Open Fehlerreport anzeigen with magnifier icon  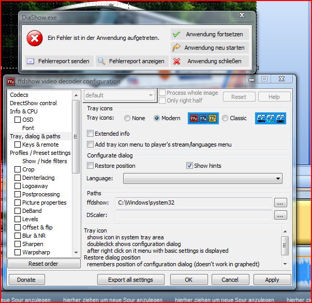point(131,61)
